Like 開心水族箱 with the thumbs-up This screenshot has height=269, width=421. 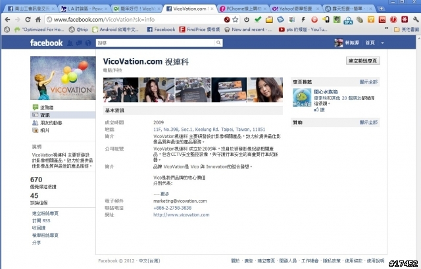[319, 110]
